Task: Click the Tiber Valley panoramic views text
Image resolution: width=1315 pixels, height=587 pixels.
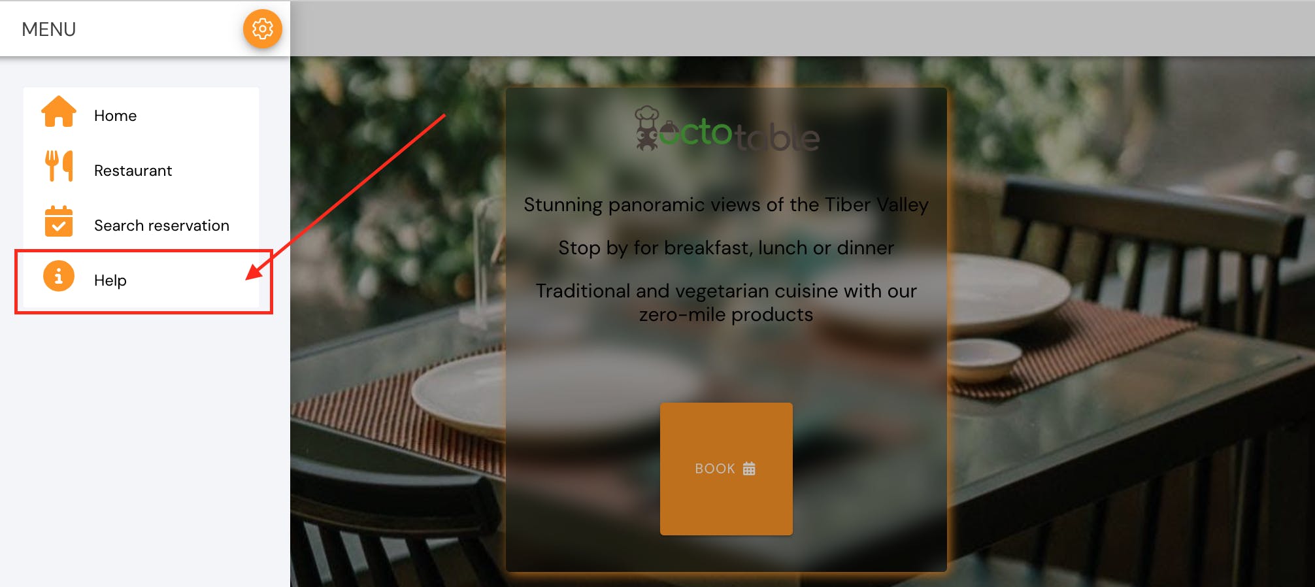Action: pyautogui.click(x=726, y=205)
